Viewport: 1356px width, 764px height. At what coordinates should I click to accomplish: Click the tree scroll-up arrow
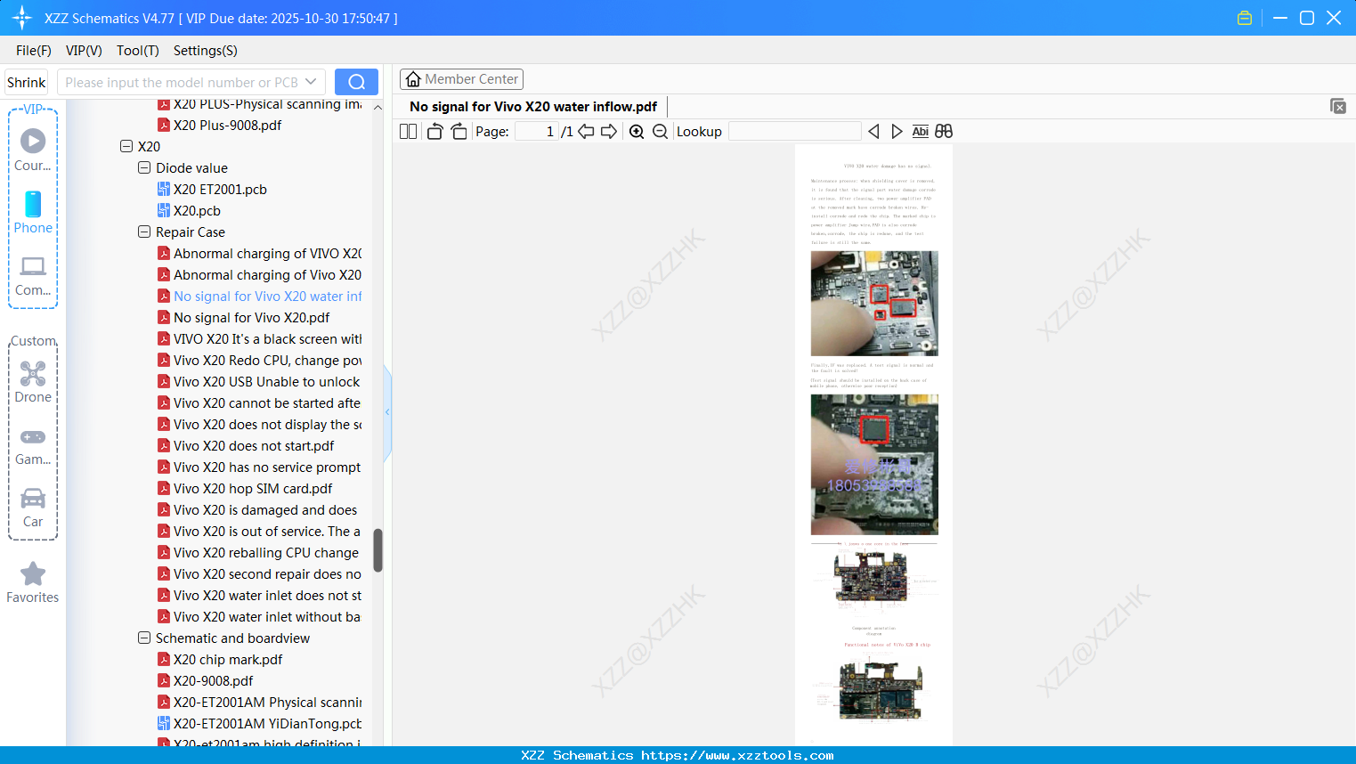tap(378, 107)
